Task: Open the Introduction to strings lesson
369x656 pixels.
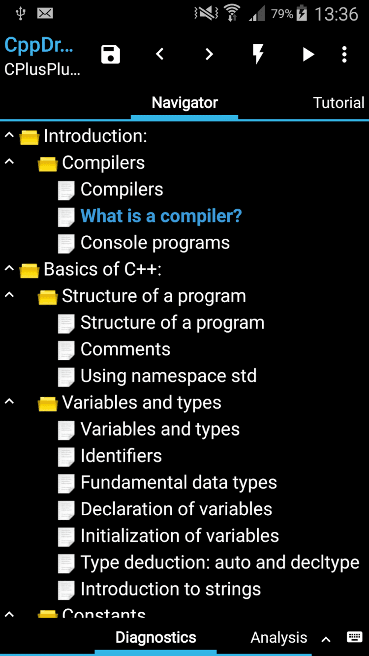Action: click(170, 589)
